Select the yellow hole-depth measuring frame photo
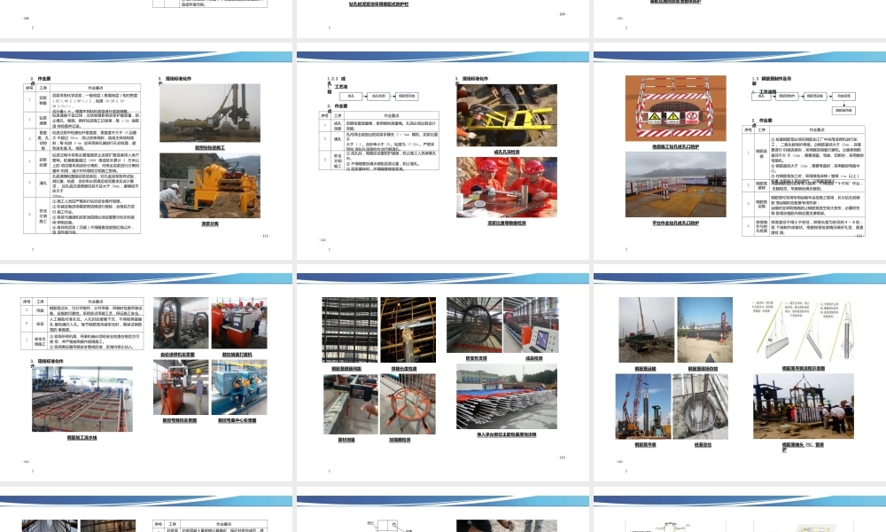The height and width of the screenshot is (532, 886). point(507,115)
